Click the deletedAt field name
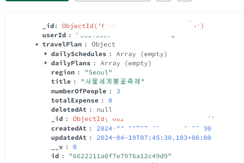The height and width of the screenshot is (163, 244). [x=69, y=110]
